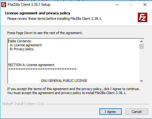Minimize the FileZilla Setup window
152x119 pixels.
117,5
